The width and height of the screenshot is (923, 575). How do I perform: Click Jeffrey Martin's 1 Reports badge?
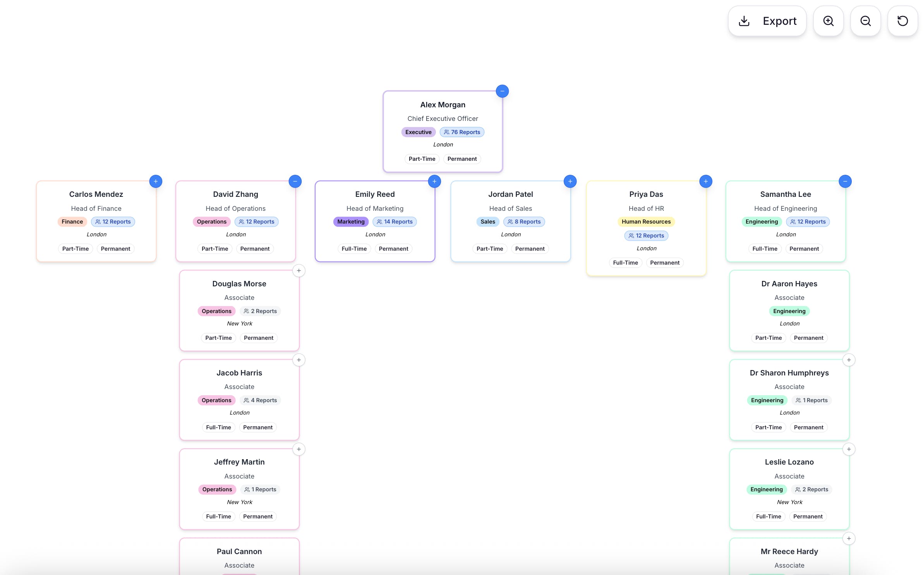pos(260,489)
